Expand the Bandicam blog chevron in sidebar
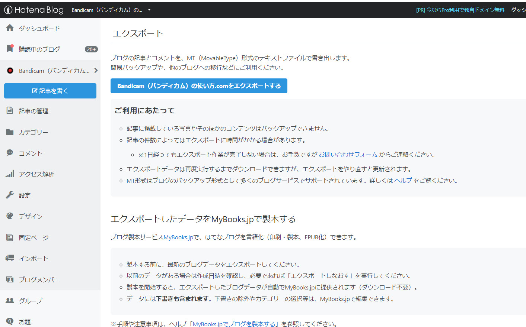526x327 pixels. [x=96, y=70]
